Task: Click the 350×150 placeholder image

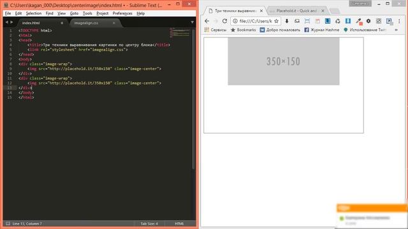Action: tap(283, 61)
